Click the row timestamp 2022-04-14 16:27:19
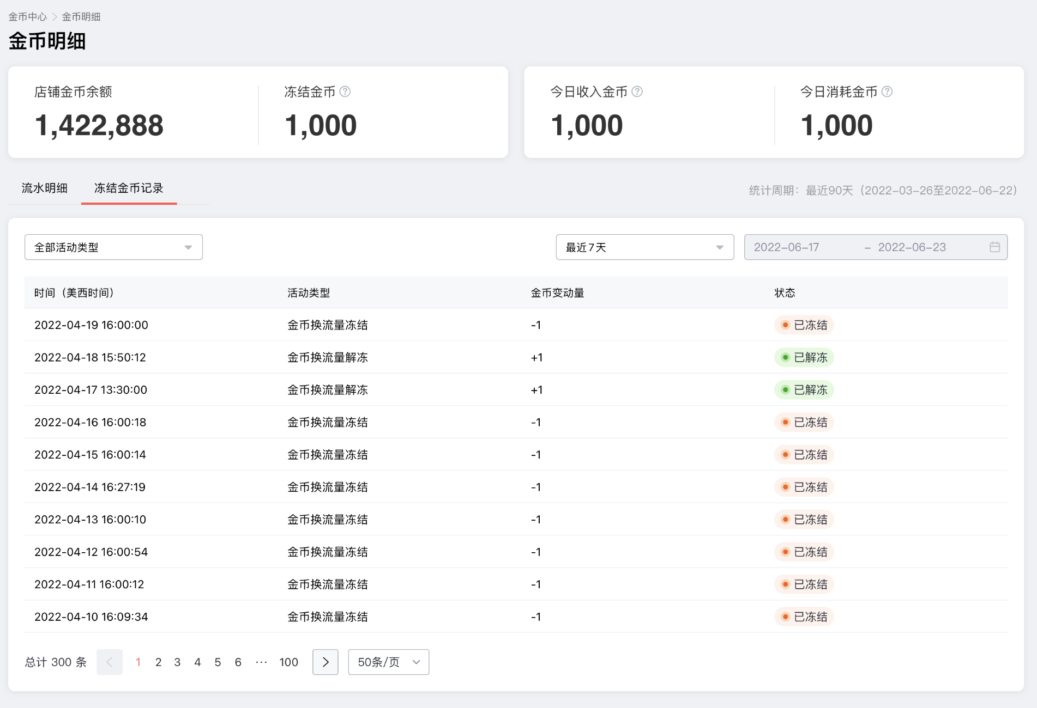1037x708 pixels. (x=90, y=487)
